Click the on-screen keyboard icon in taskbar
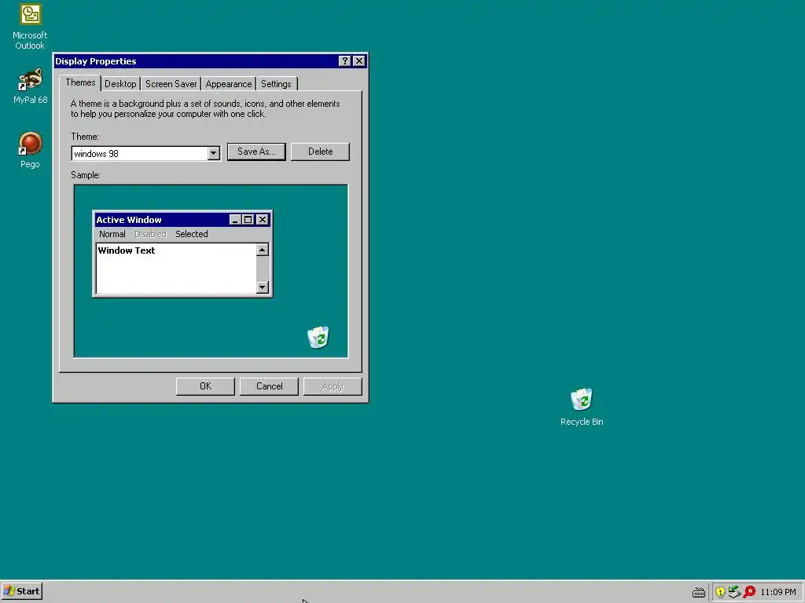 coord(699,592)
